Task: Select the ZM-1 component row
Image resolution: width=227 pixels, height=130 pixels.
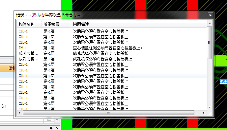Action: point(112,48)
